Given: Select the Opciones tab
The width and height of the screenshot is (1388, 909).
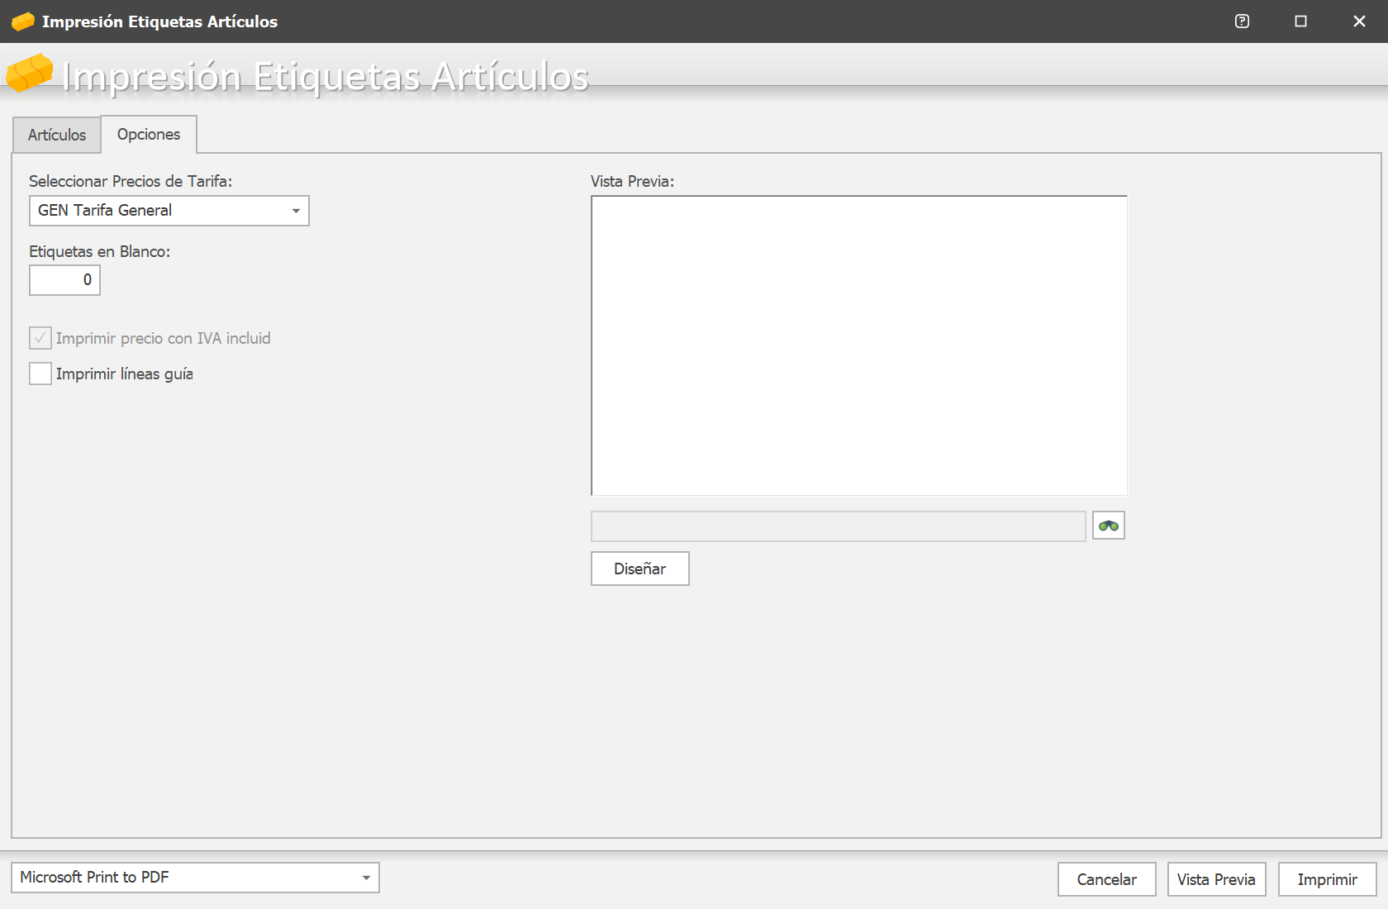Looking at the screenshot, I should pyautogui.click(x=149, y=134).
